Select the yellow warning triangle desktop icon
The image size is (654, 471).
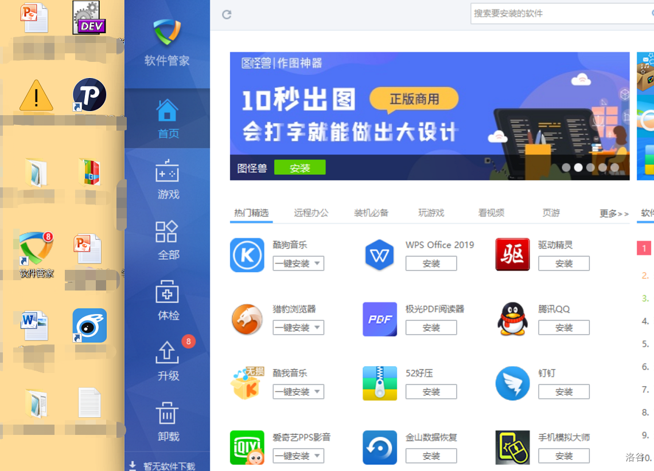tap(36, 95)
